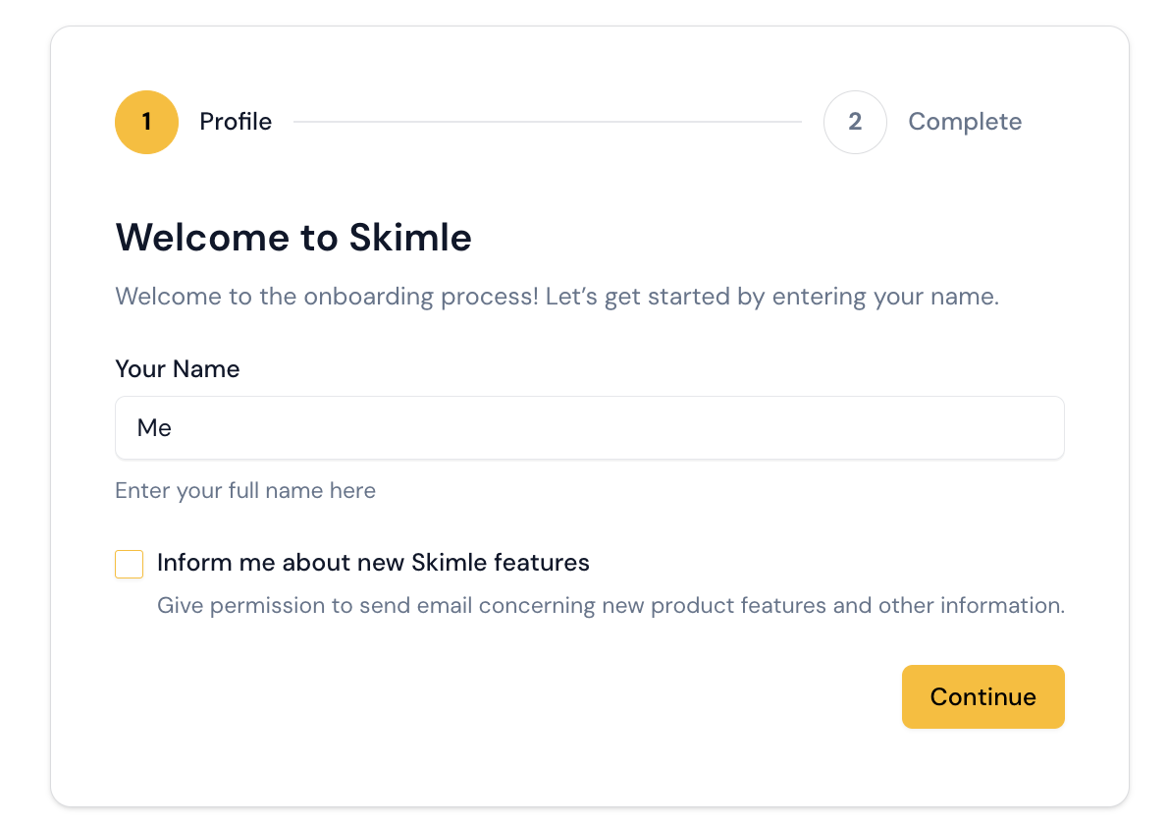The width and height of the screenshot is (1168, 825).
Task: Click the Welcome to Skimle heading
Action: [293, 238]
